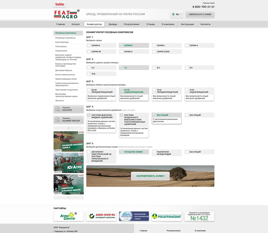Screen dimensions: 268x233
Task: Click the YouTube icon at top
Action: (x=60, y=4)
